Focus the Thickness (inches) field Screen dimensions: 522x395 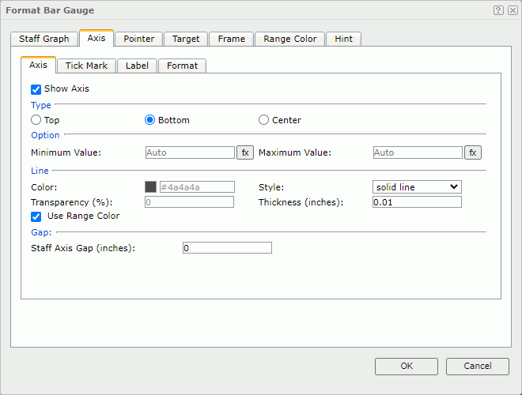(x=417, y=202)
